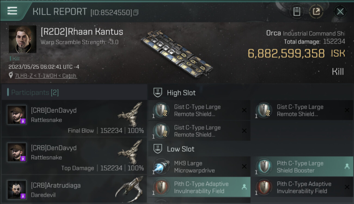Viewport: 354px width, 204px height.
Task: Collapse the High Slot section
Action: point(158,93)
